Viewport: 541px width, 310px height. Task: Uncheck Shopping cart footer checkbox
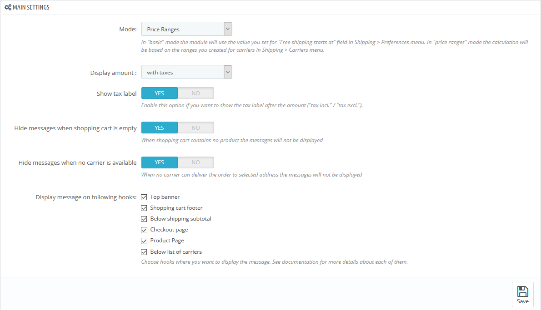pyautogui.click(x=144, y=208)
